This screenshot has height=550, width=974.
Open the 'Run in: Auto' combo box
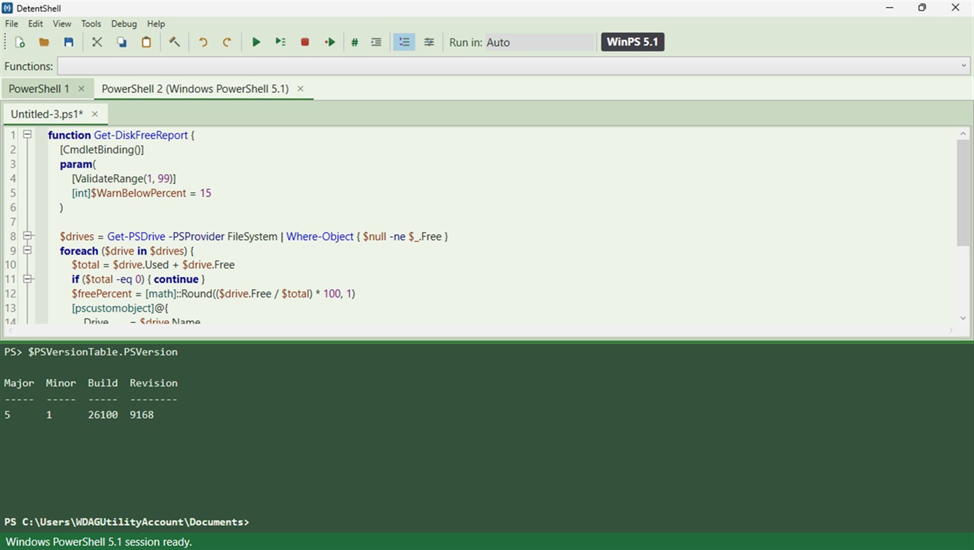(540, 42)
